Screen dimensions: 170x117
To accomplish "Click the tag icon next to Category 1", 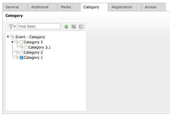I will (x=17, y=57).
